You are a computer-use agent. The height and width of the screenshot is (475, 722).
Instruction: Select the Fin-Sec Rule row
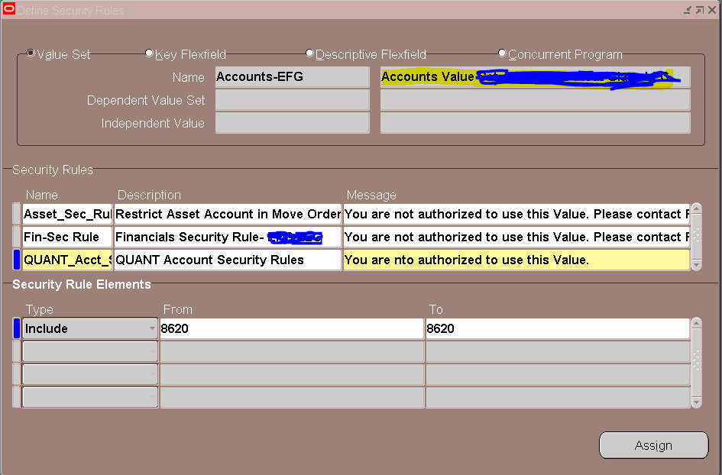coord(66,237)
